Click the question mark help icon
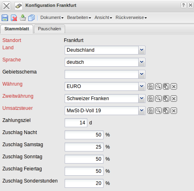The width and height of the screenshot is (194, 191). [x=183, y=5]
